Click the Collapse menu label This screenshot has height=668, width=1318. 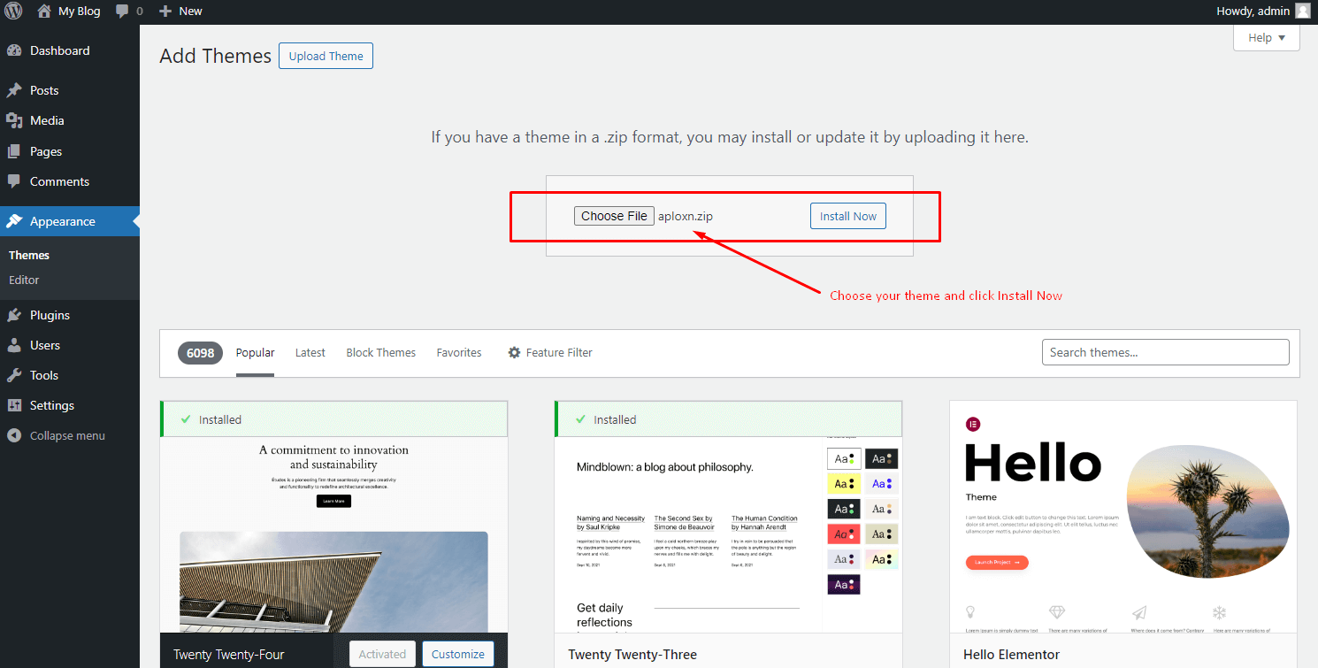[67, 435]
